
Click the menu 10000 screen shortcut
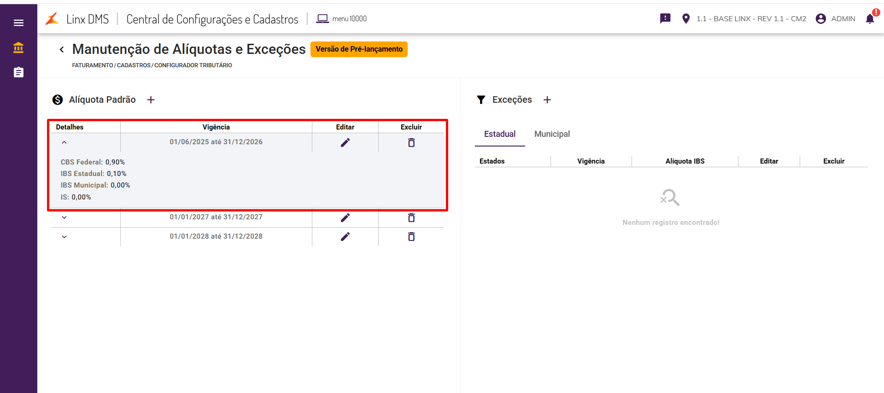point(342,19)
